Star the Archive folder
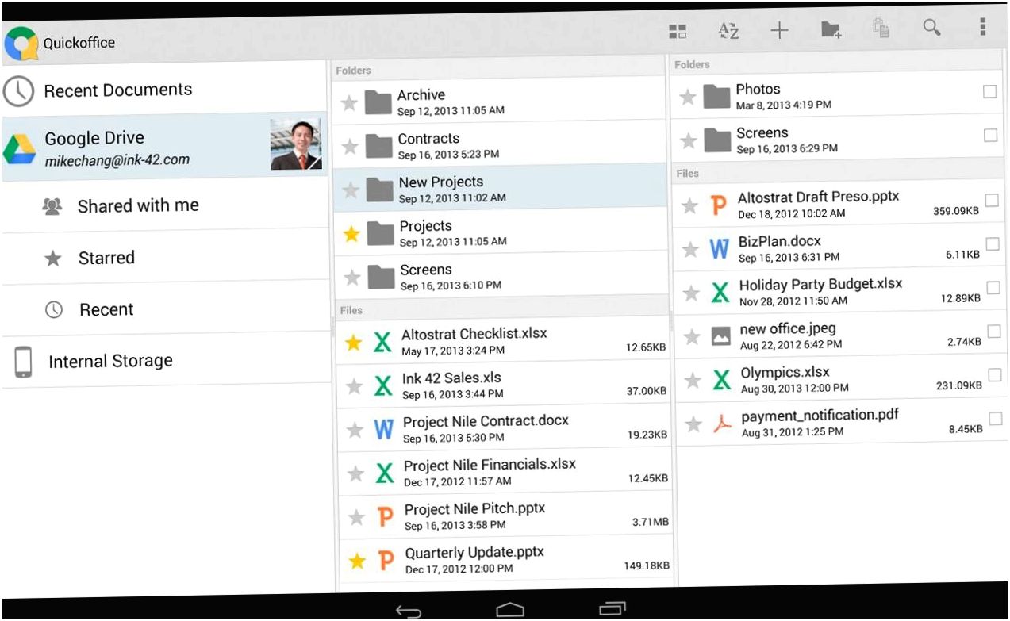Viewport: 1010px width, 621px height. 349,102
